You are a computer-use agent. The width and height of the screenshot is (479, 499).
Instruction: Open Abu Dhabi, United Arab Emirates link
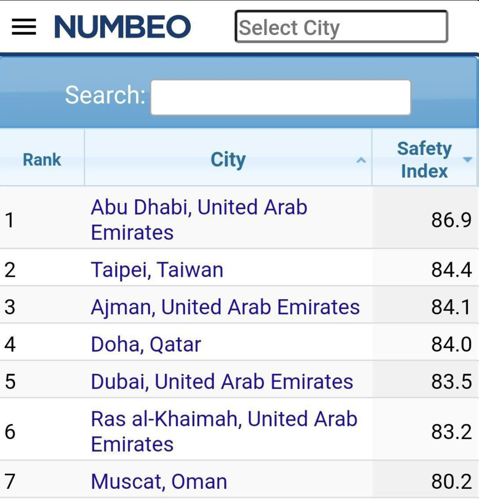tap(199, 220)
